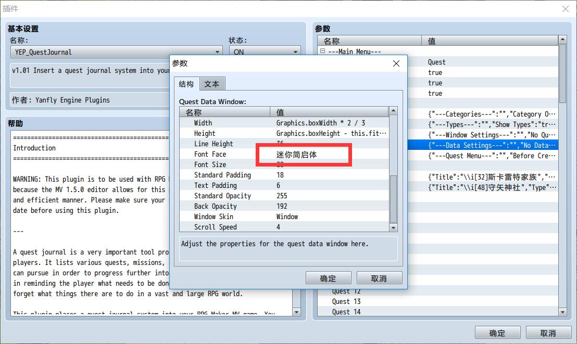This screenshot has width=577, height=344.
Task: Select the quest row 斯卡雷特家族
Action: point(492,177)
